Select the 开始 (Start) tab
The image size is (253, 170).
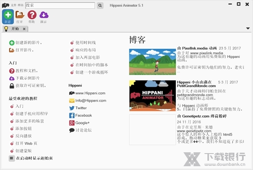pos(15,29)
